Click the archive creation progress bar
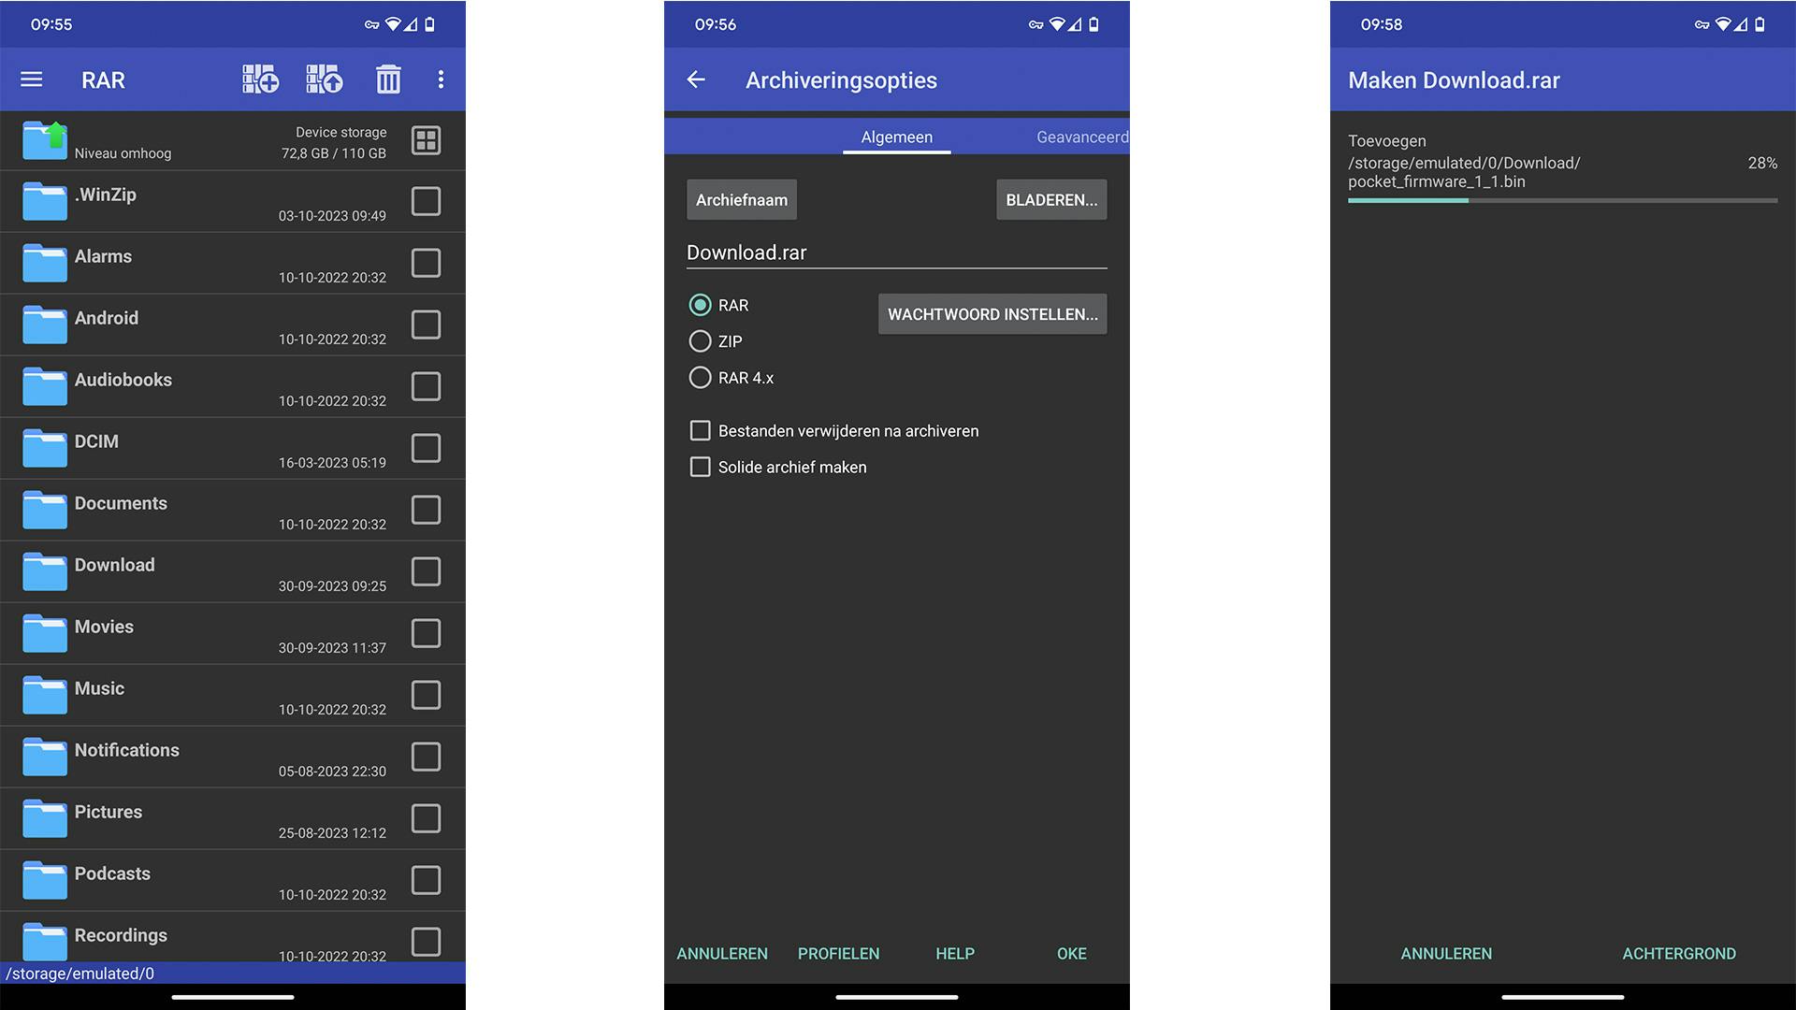This screenshot has width=1796, height=1010. coord(1562,200)
